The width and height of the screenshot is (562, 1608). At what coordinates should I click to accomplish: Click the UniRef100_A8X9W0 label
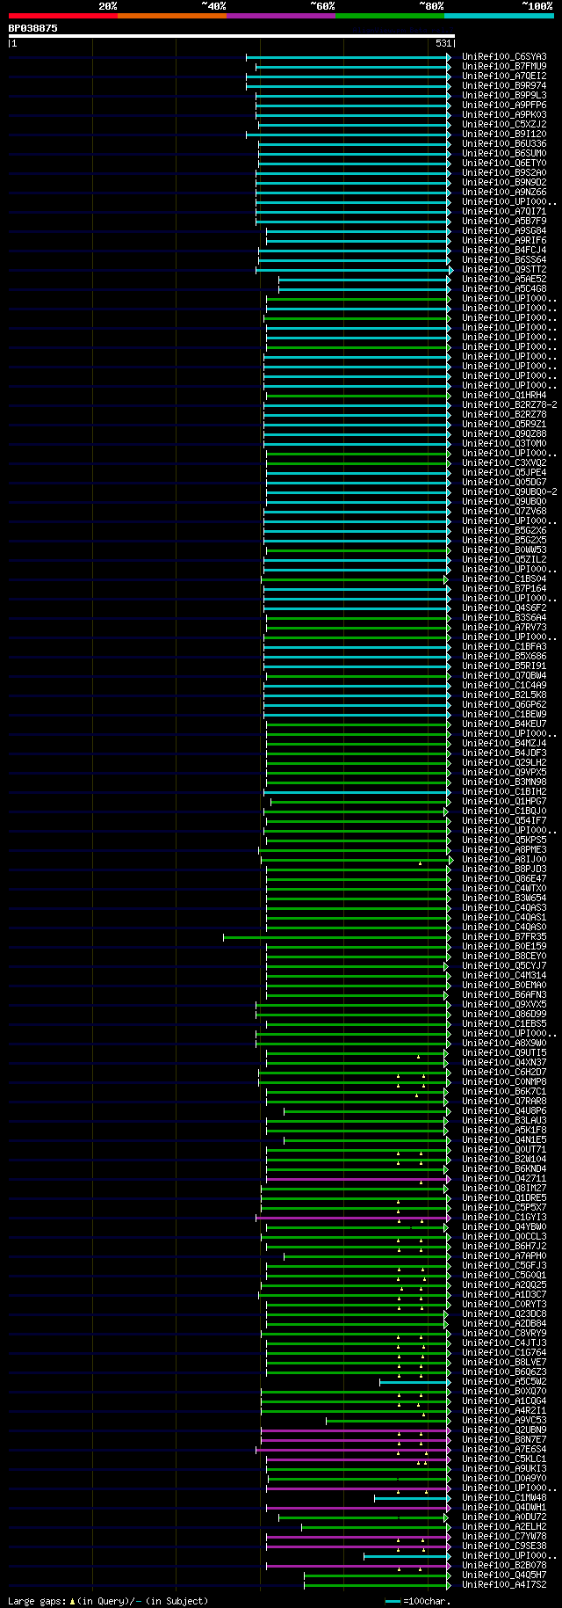[504, 1044]
